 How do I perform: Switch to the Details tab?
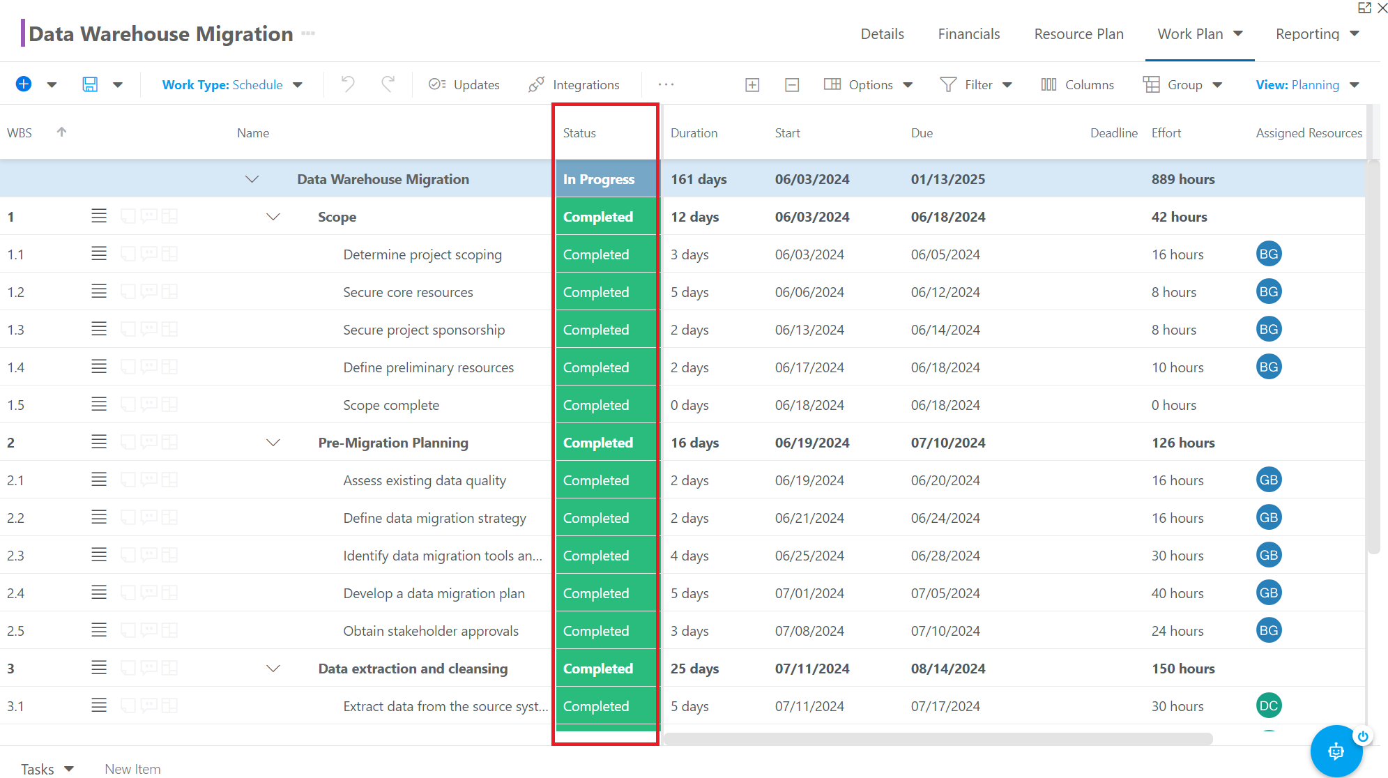[882, 34]
